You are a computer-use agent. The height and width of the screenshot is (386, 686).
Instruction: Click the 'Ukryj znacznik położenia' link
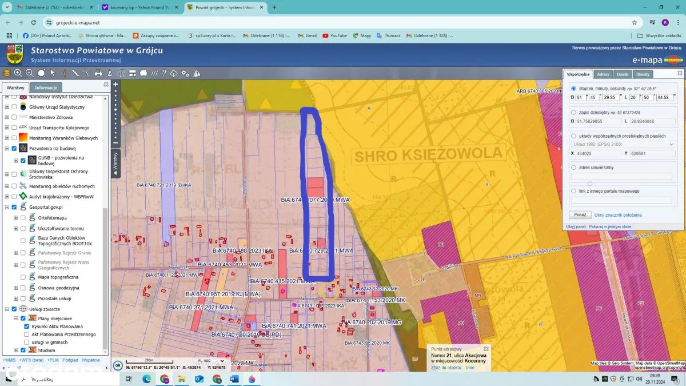tap(617, 215)
